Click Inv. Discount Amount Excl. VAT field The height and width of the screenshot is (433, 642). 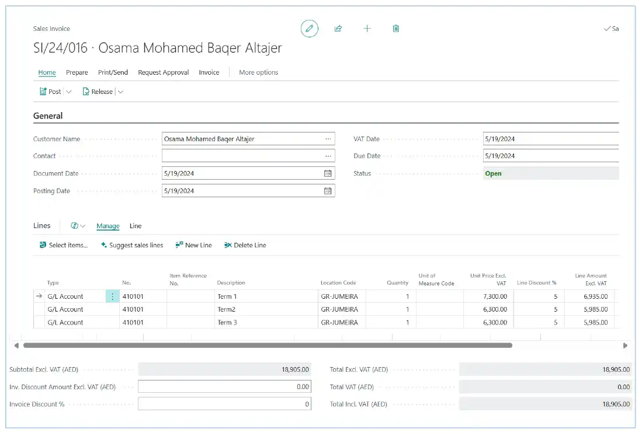coord(224,387)
